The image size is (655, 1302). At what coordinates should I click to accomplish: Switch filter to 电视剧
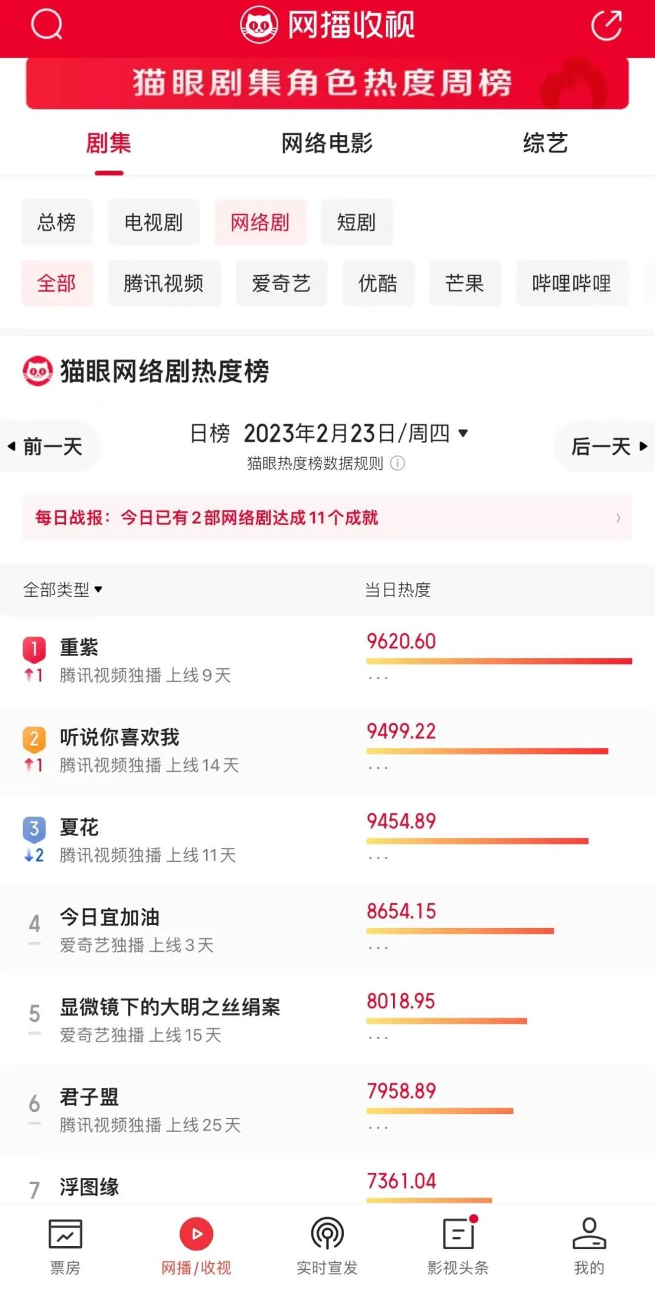pos(153,223)
